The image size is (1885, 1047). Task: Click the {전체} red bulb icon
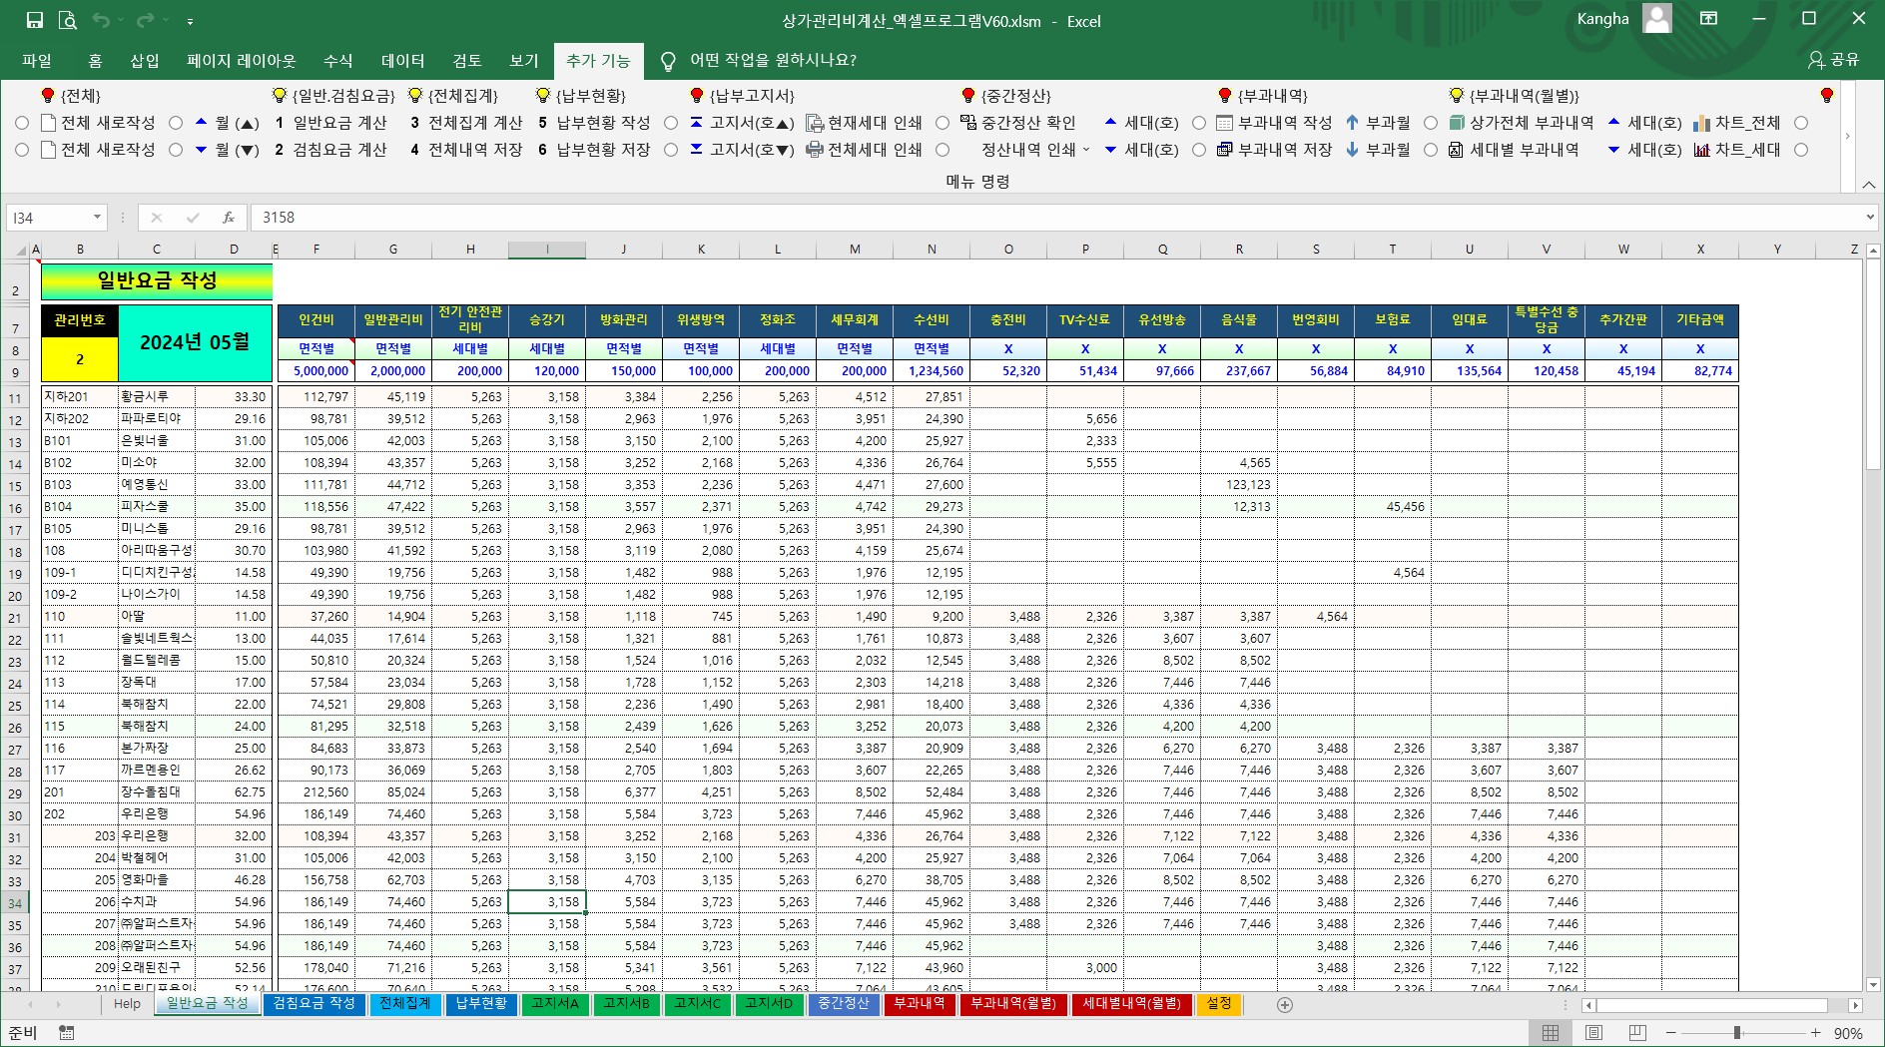click(x=47, y=96)
